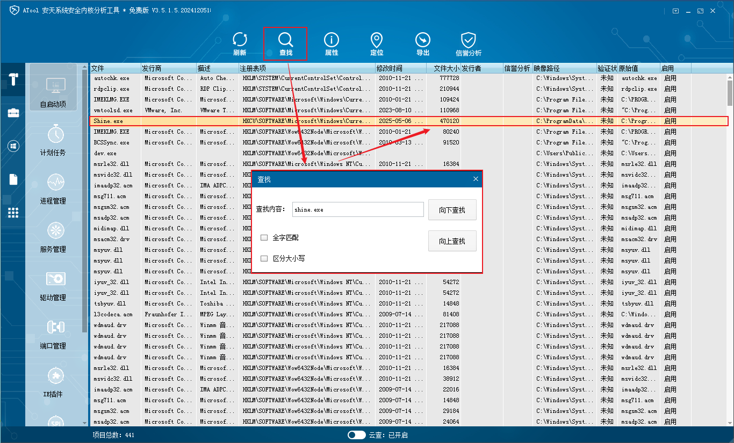The width and height of the screenshot is (734, 443).
Task: Click the 定位 locate icon
Action: point(377,43)
